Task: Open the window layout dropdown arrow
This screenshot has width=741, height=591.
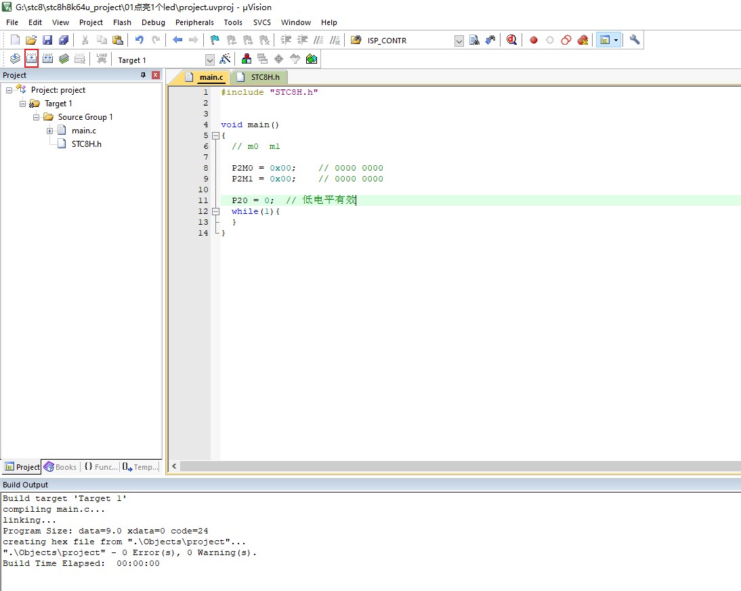Action: pos(616,40)
